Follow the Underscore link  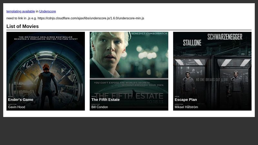(x=47, y=11)
